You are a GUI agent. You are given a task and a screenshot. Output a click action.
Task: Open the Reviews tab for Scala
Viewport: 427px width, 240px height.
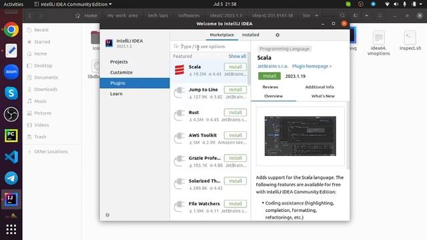click(x=270, y=87)
